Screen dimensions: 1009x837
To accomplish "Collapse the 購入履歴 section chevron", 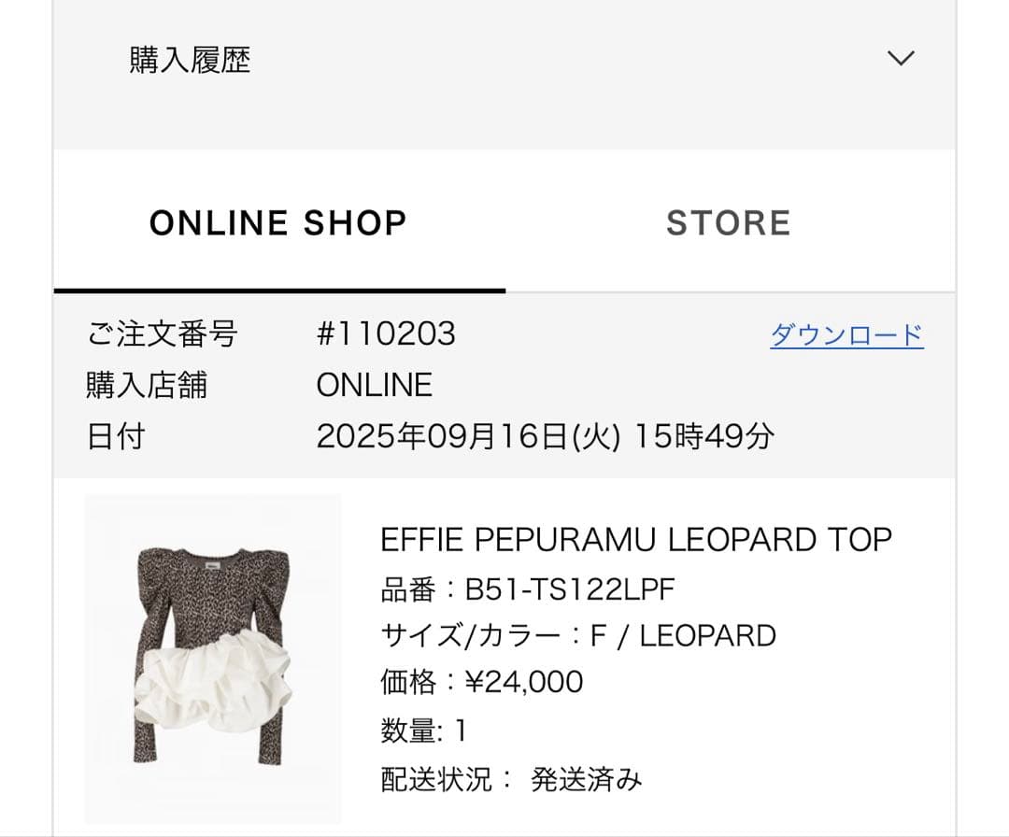I will (x=900, y=58).
